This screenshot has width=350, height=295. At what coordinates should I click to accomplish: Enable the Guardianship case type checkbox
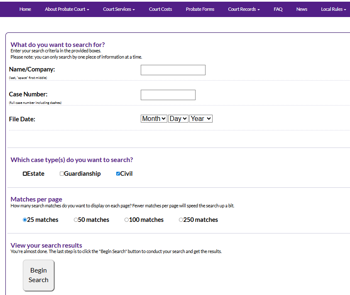(x=62, y=174)
